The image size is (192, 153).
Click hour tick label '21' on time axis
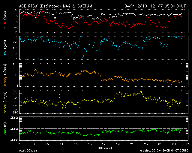[x=132, y=144]
